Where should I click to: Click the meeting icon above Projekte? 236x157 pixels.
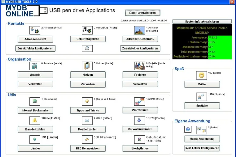pos(139,66)
